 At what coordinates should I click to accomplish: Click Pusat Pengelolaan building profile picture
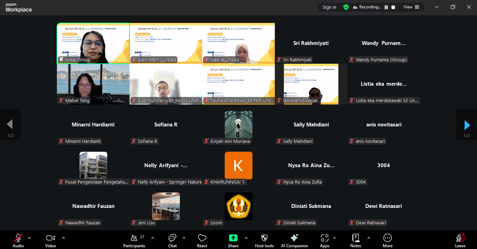click(x=93, y=165)
